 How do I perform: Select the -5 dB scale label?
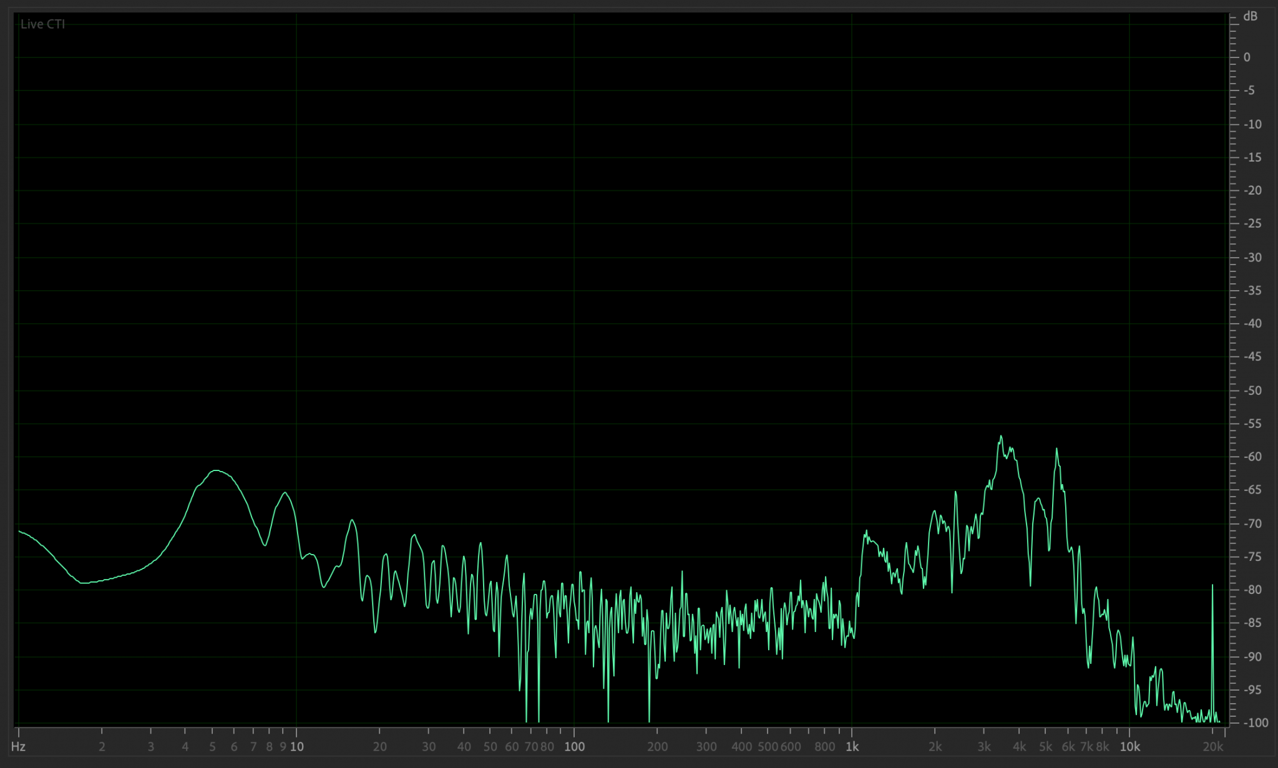[1249, 90]
